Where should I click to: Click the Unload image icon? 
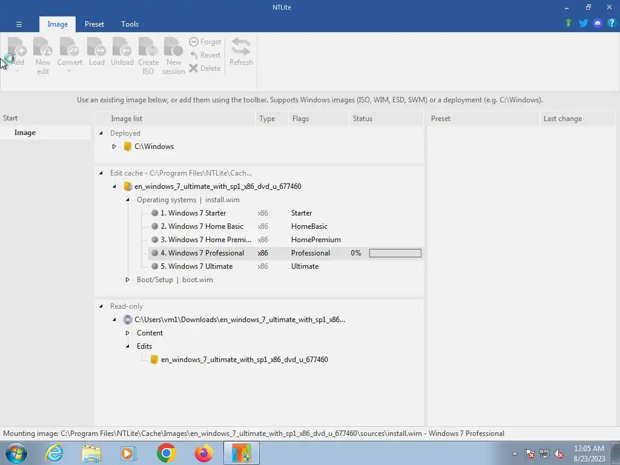122,47
